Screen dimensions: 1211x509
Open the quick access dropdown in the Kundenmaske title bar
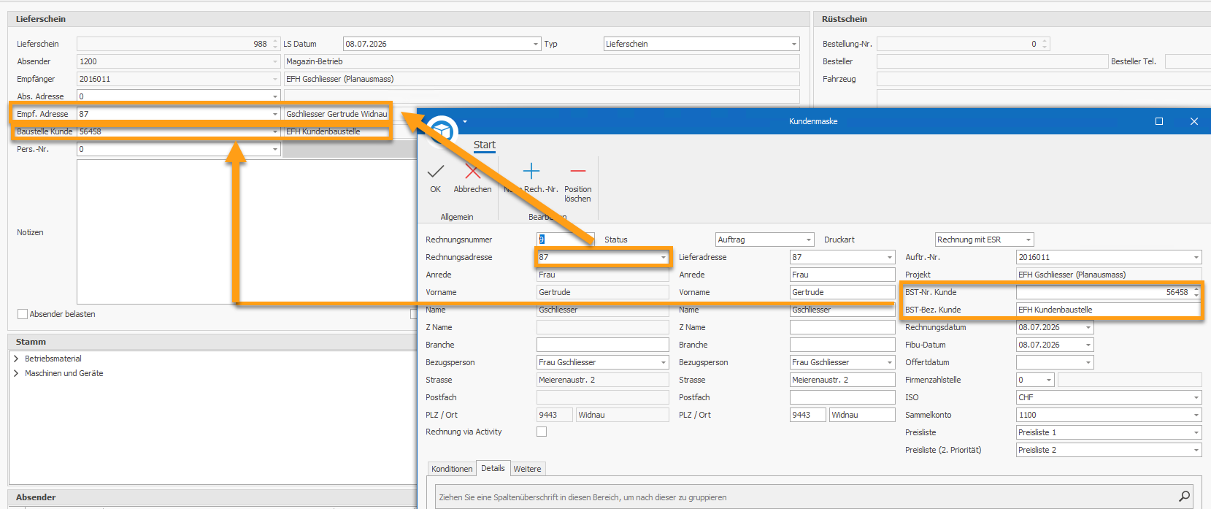465,122
